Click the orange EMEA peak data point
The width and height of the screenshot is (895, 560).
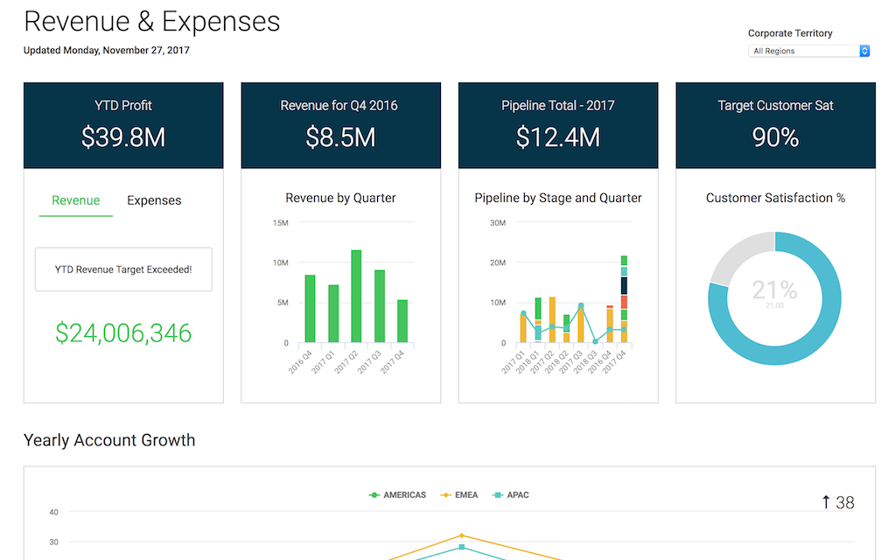tap(462, 535)
